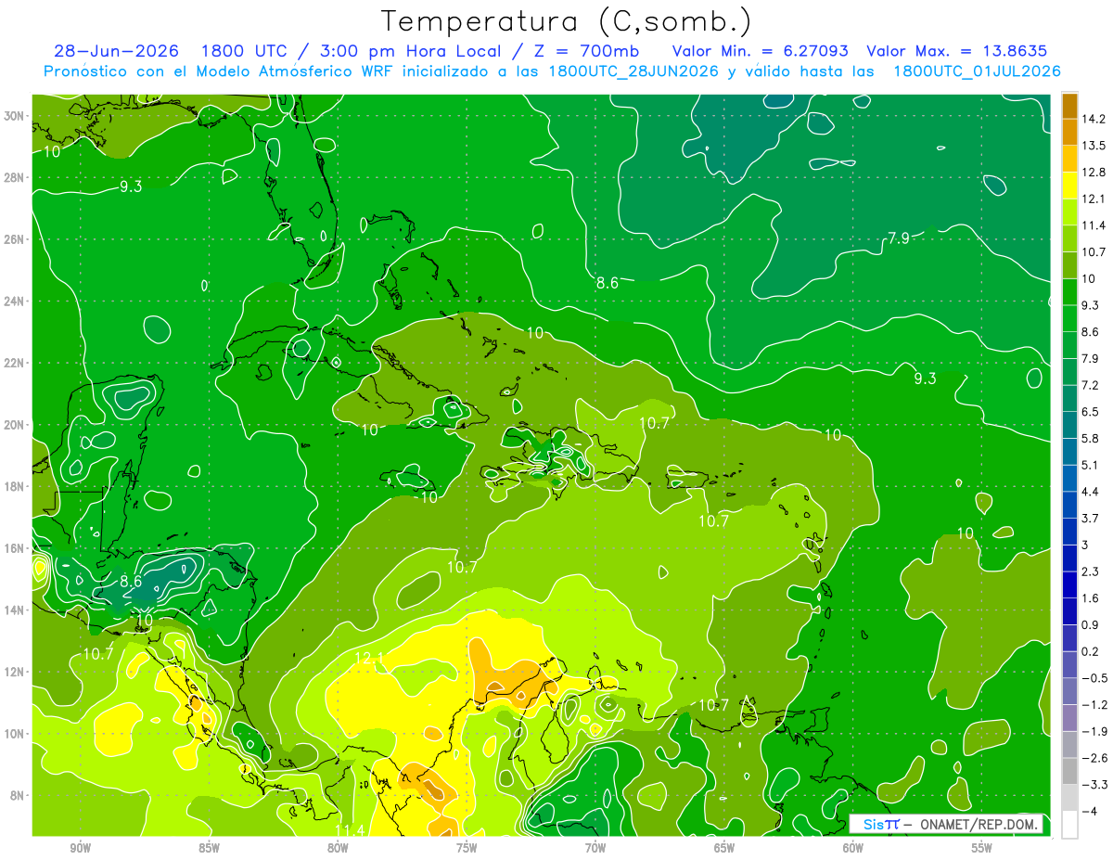Click the 30N latitude axis label
This screenshot has width=1113, height=860.
[14, 115]
